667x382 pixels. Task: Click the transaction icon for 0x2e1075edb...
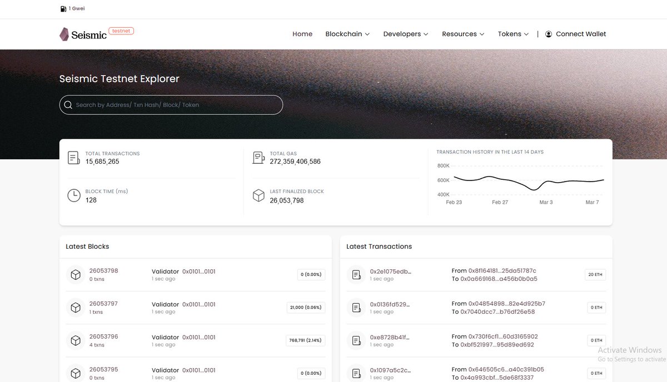coord(356,274)
